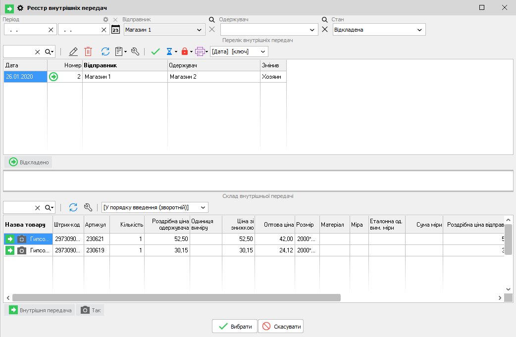Click the purple printer icon
The image size is (516, 337).
tap(200, 51)
